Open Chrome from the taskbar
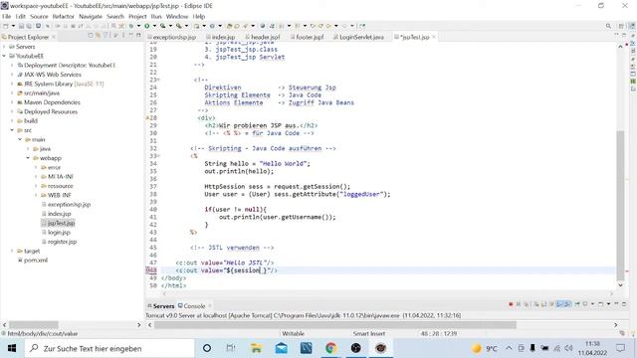This screenshot has width=637, height=358. (x=330, y=348)
